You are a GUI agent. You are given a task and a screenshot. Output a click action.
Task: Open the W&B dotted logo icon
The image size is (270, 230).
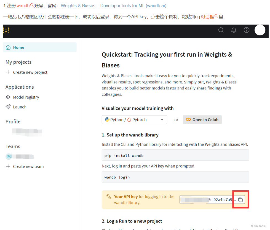(x=6, y=30)
